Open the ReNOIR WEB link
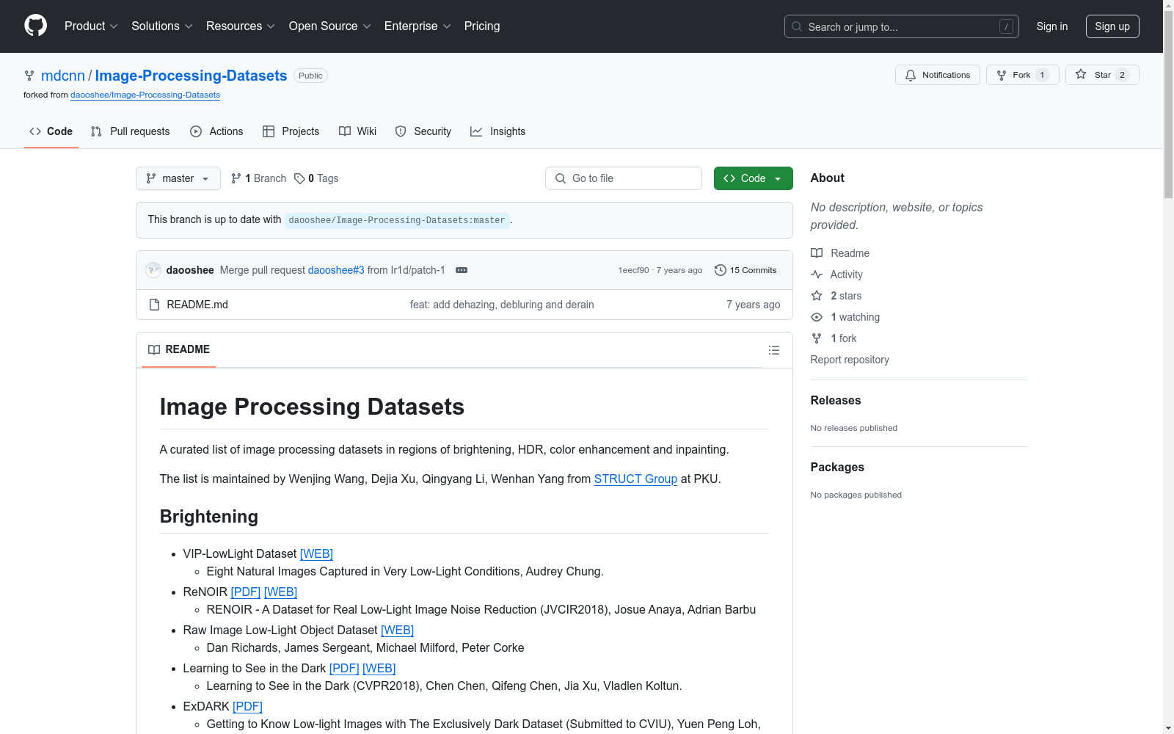The image size is (1174, 734). (280, 592)
